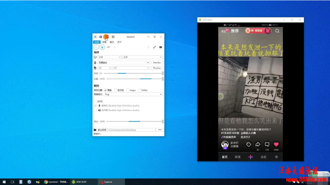330x185 pixels.
Task: Click the creator avatar in phone app
Action: coord(225,145)
